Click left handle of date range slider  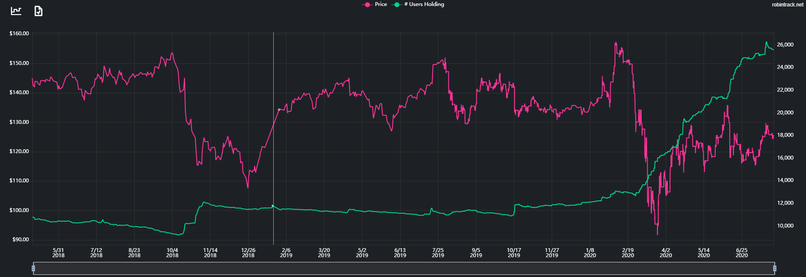tap(33, 268)
